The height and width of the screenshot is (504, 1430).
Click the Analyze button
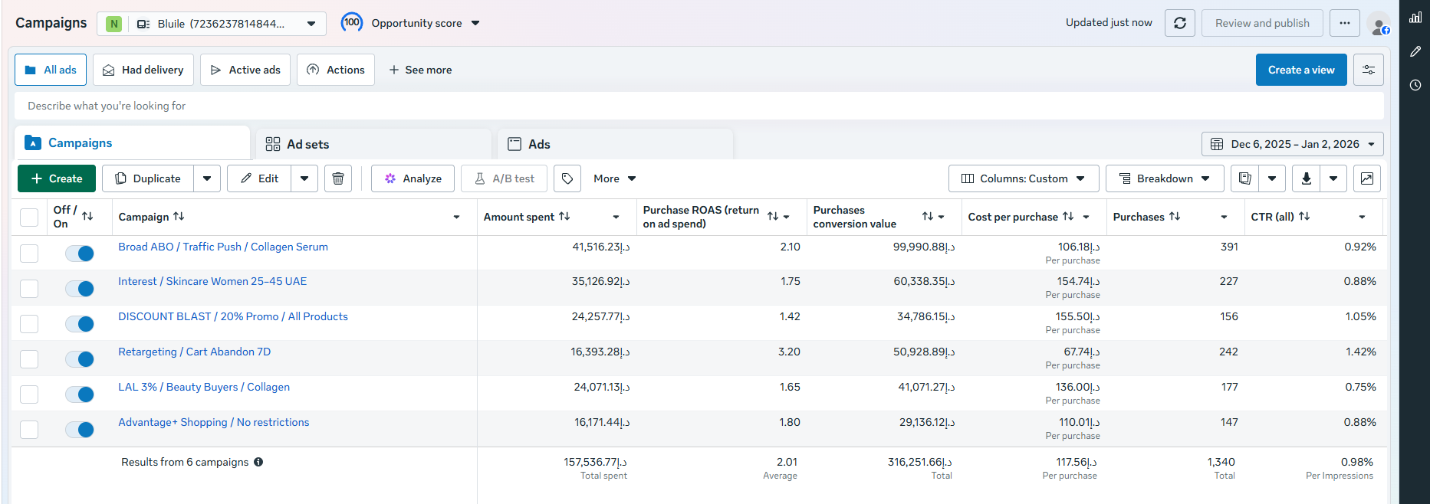(413, 178)
